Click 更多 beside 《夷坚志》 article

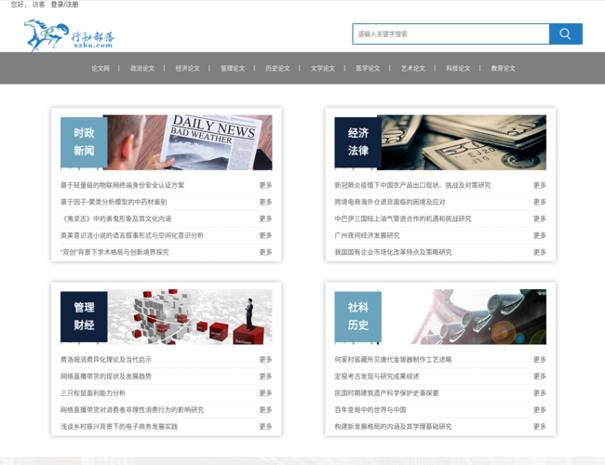coord(265,219)
